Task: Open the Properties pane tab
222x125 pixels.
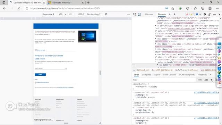Action: (x=202, y=75)
